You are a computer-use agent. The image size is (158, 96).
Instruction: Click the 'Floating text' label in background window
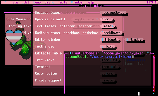pos(19,26)
